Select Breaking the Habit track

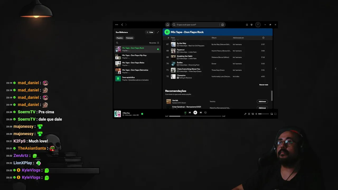(185, 56)
